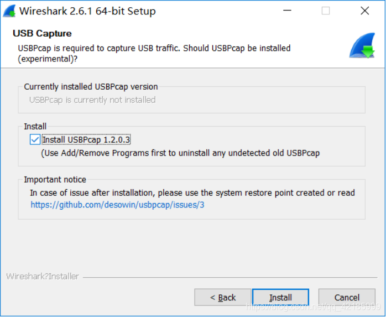Uncheck the Install USBPcap 1.2.0.3 checkbox
This screenshot has width=386, height=317.
coord(35,140)
